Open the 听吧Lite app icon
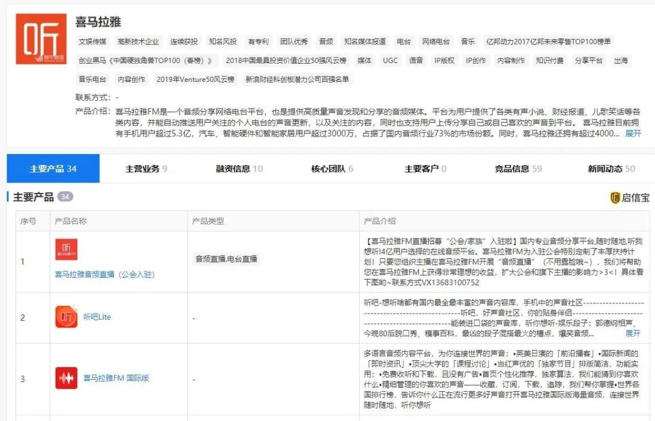Viewport: 655px width, 421px height. (x=66, y=317)
